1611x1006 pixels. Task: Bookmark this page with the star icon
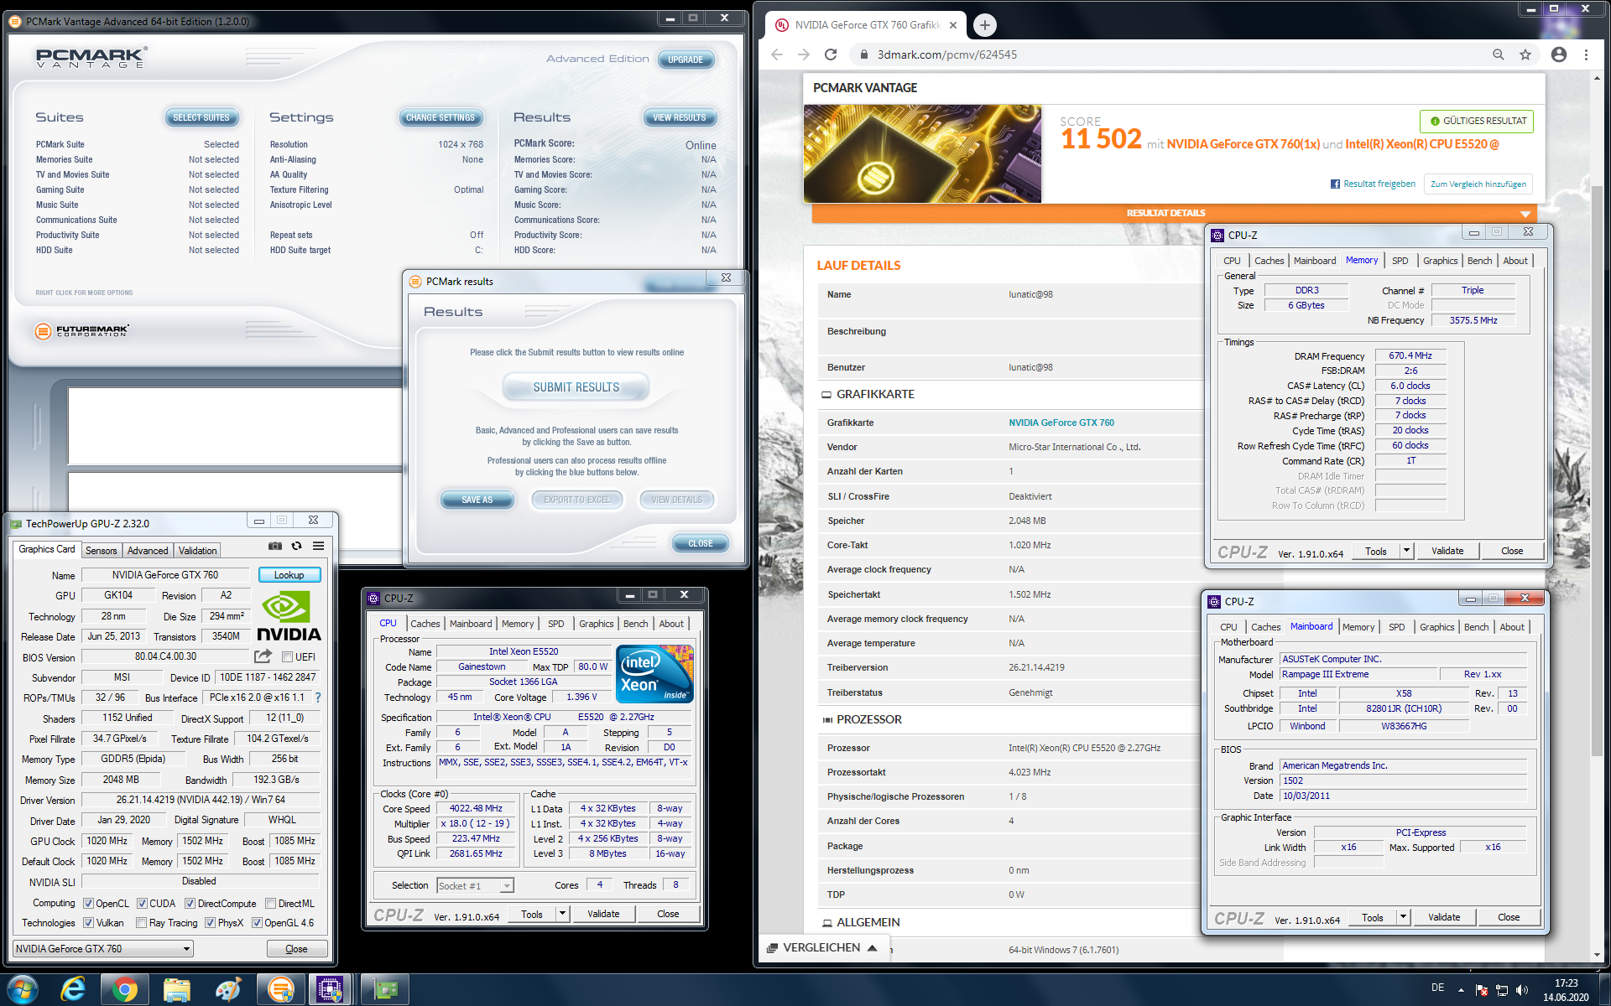pos(1525,54)
